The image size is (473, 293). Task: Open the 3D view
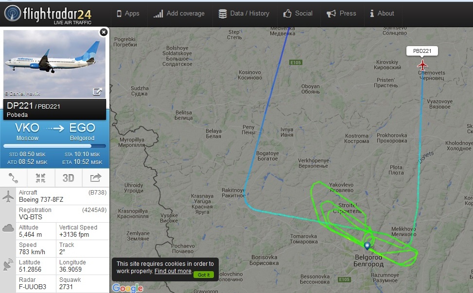click(x=68, y=178)
